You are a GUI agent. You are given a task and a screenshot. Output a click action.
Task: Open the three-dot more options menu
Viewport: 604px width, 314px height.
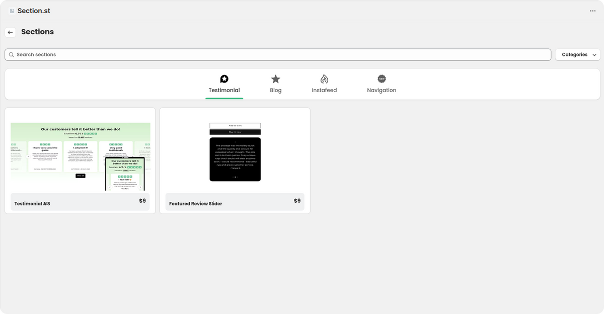[592, 11]
